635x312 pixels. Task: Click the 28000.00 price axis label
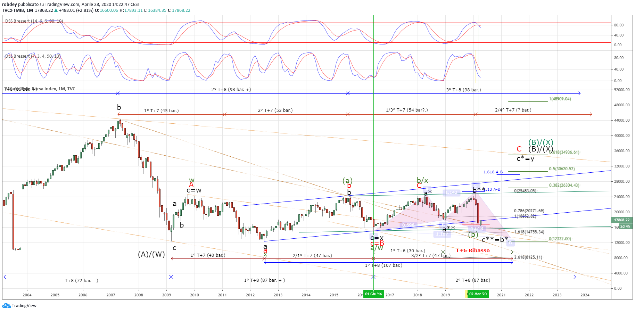[622, 181]
